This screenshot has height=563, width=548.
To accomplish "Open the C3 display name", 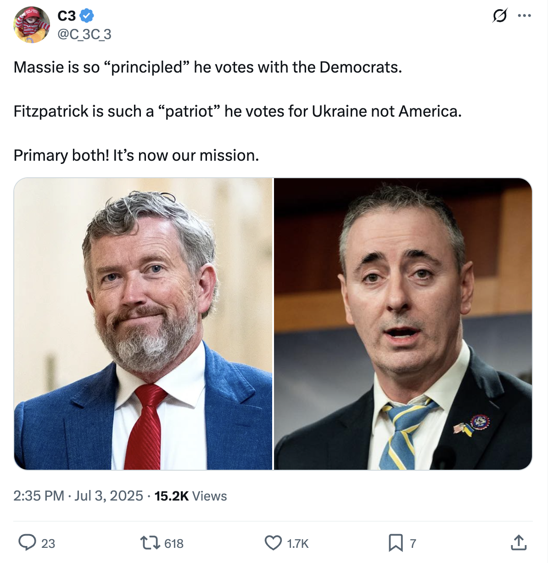I will 67,16.
